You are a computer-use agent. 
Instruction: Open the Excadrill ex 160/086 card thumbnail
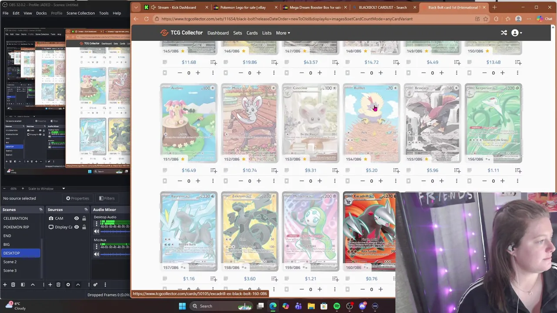370,231
